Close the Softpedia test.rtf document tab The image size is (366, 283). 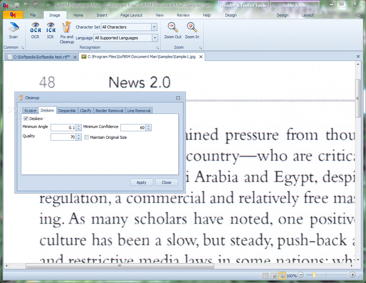[x=75, y=57]
